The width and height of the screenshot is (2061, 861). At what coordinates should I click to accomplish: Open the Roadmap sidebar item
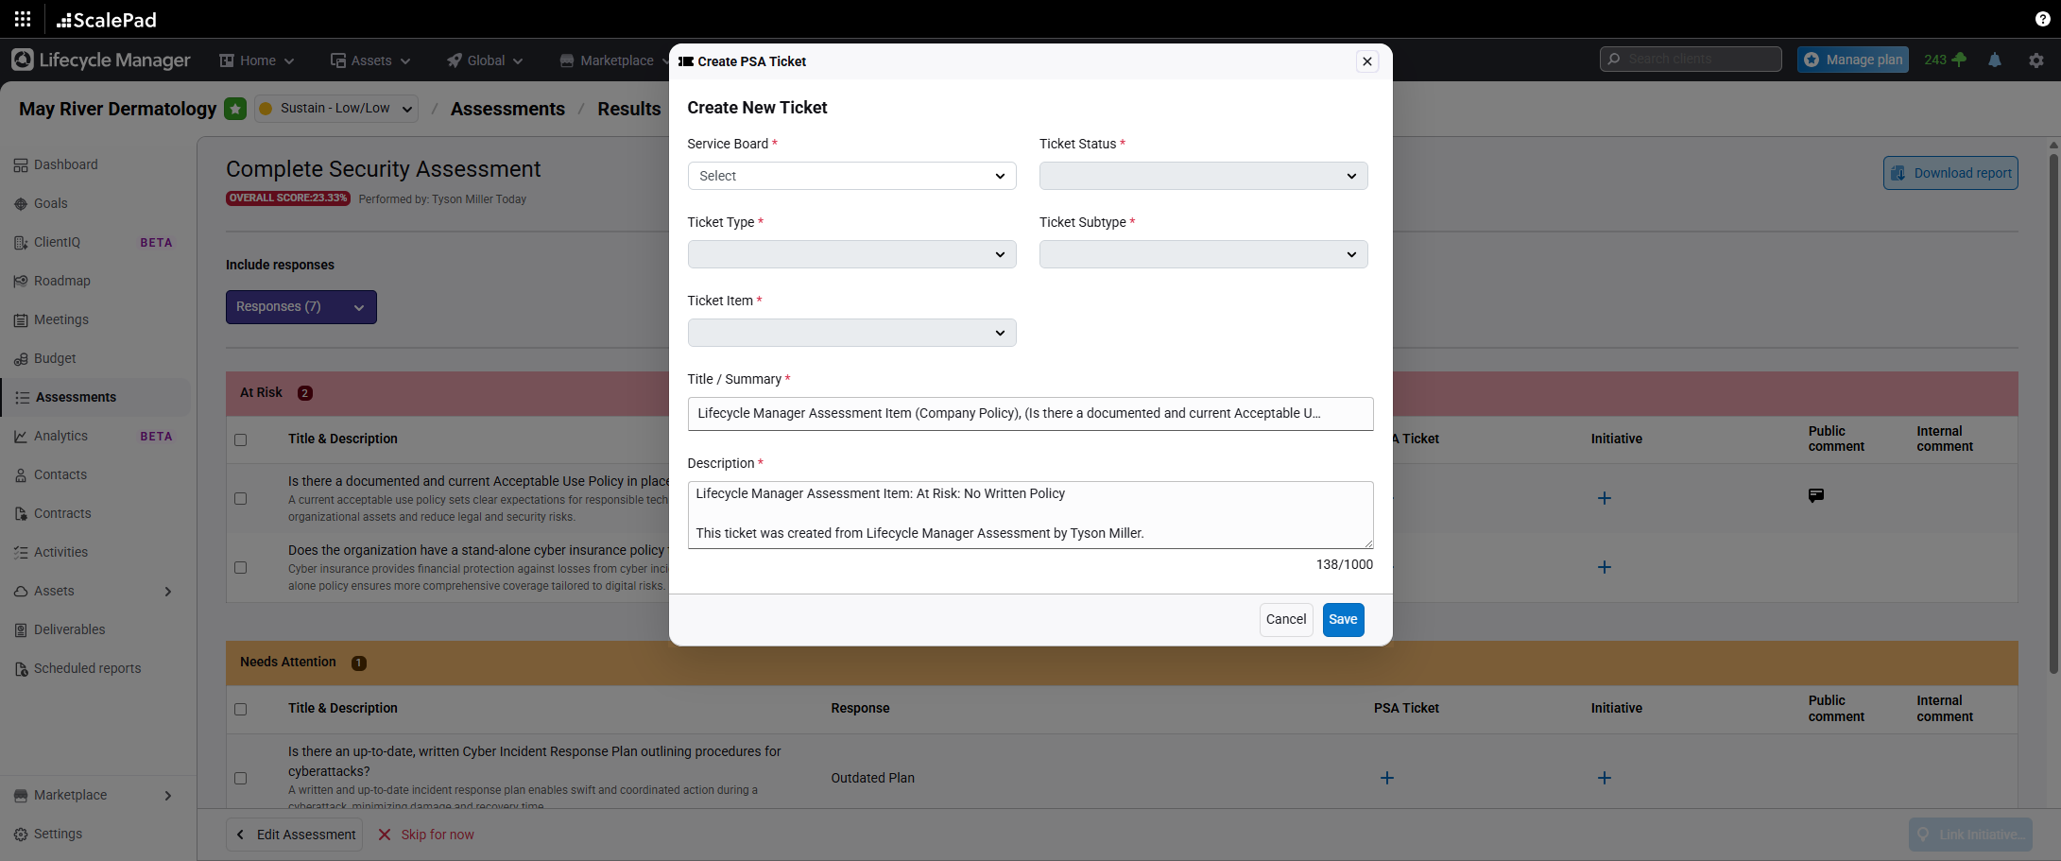[61, 281]
